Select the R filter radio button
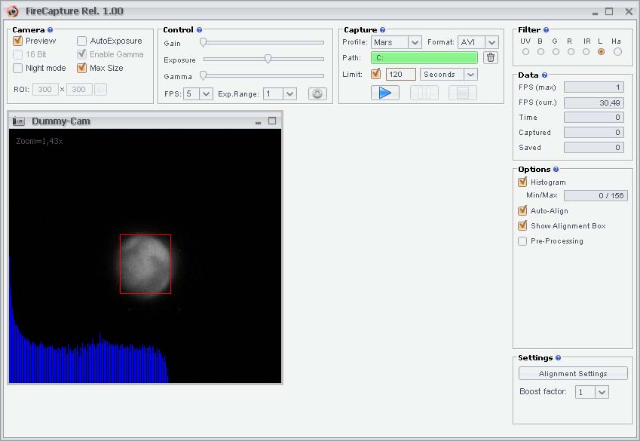The width and height of the screenshot is (640, 441). pos(571,52)
